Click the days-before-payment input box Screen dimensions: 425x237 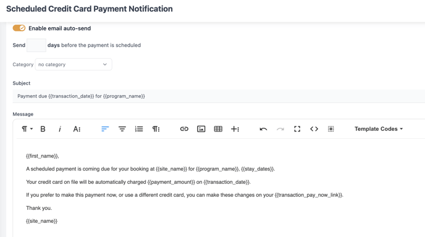pyautogui.click(x=36, y=45)
